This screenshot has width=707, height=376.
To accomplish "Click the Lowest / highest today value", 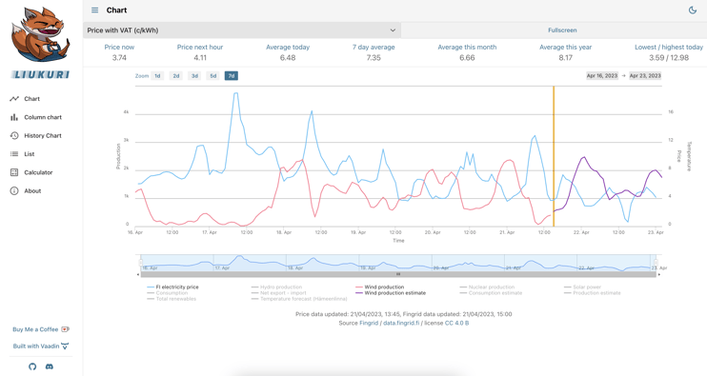I will pyautogui.click(x=669, y=58).
